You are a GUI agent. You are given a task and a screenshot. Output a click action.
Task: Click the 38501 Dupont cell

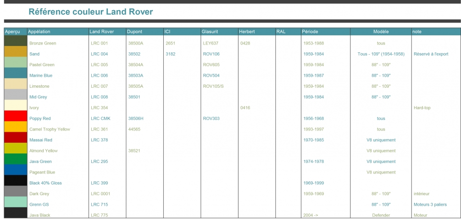(x=134, y=97)
